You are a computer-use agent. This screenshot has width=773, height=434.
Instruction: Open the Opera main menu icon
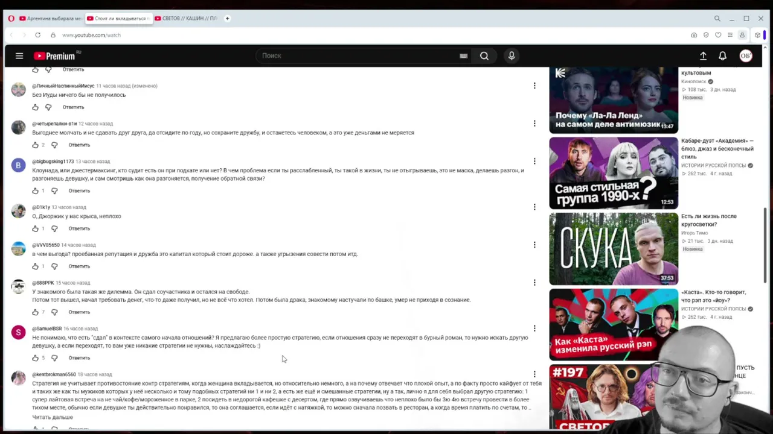coord(11,19)
